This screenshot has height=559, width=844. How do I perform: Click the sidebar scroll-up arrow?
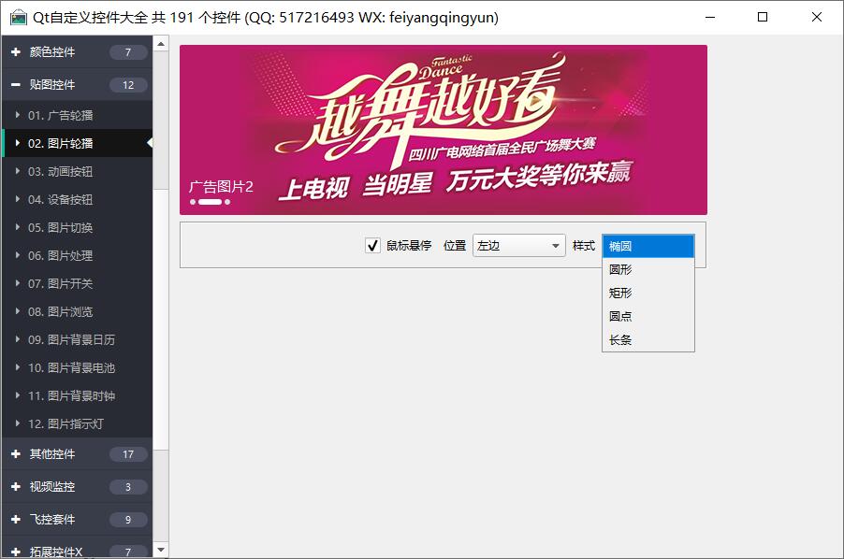coord(161,44)
